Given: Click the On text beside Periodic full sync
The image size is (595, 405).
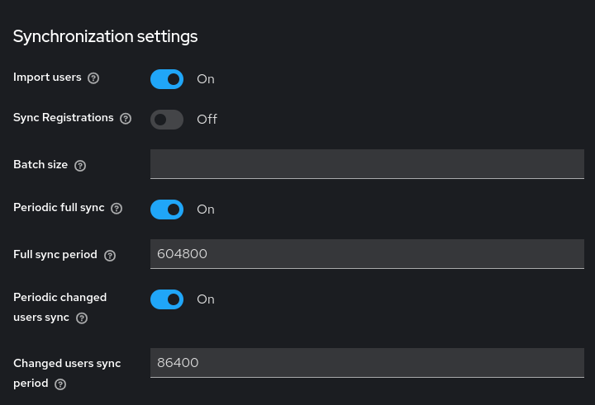Looking at the screenshot, I should point(206,210).
